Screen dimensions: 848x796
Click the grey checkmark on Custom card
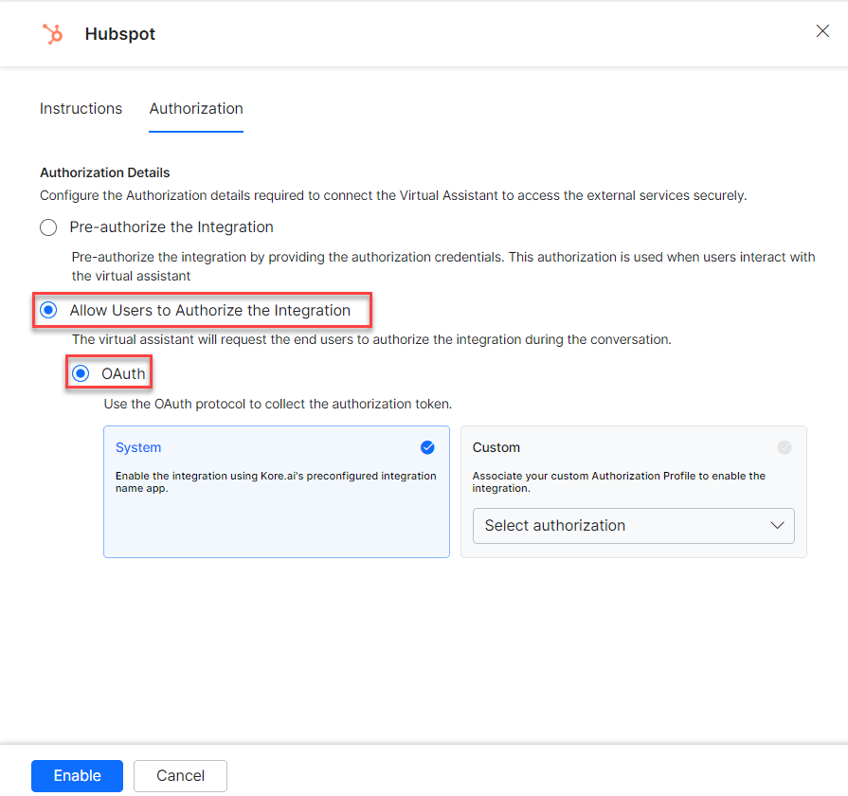[785, 447]
